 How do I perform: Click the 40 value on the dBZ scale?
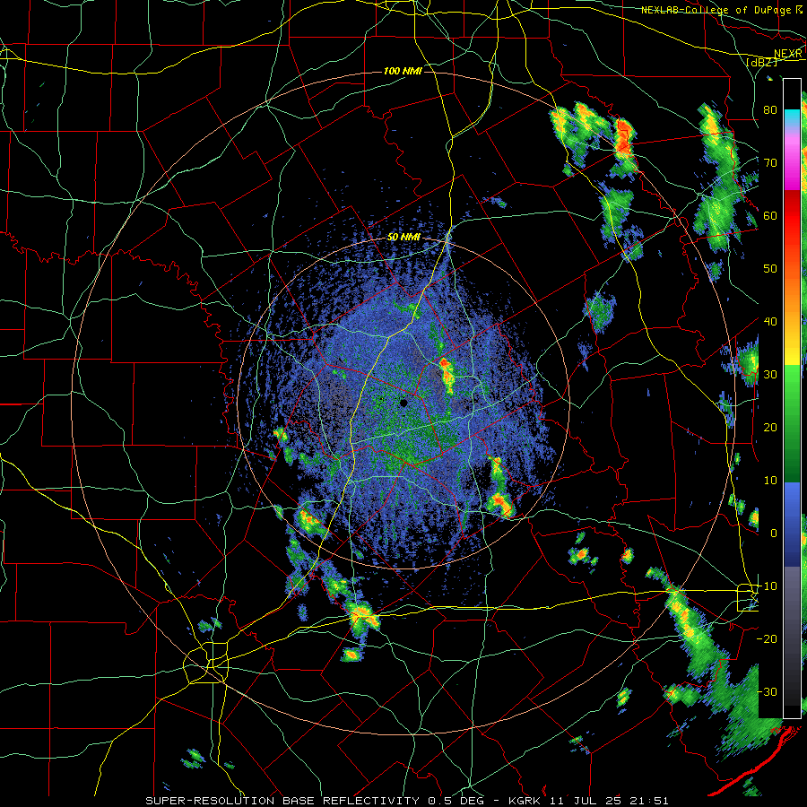tap(770, 321)
